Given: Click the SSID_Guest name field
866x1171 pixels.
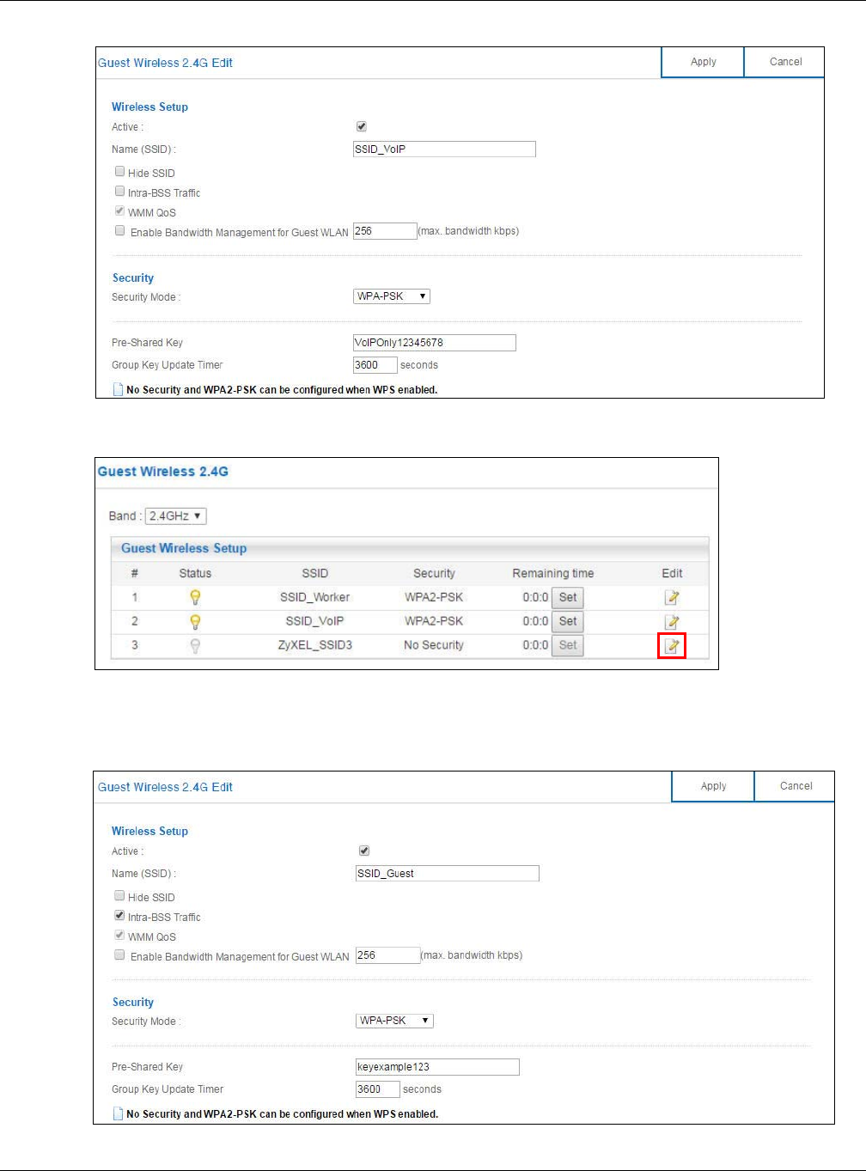Looking at the screenshot, I should click(x=448, y=874).
